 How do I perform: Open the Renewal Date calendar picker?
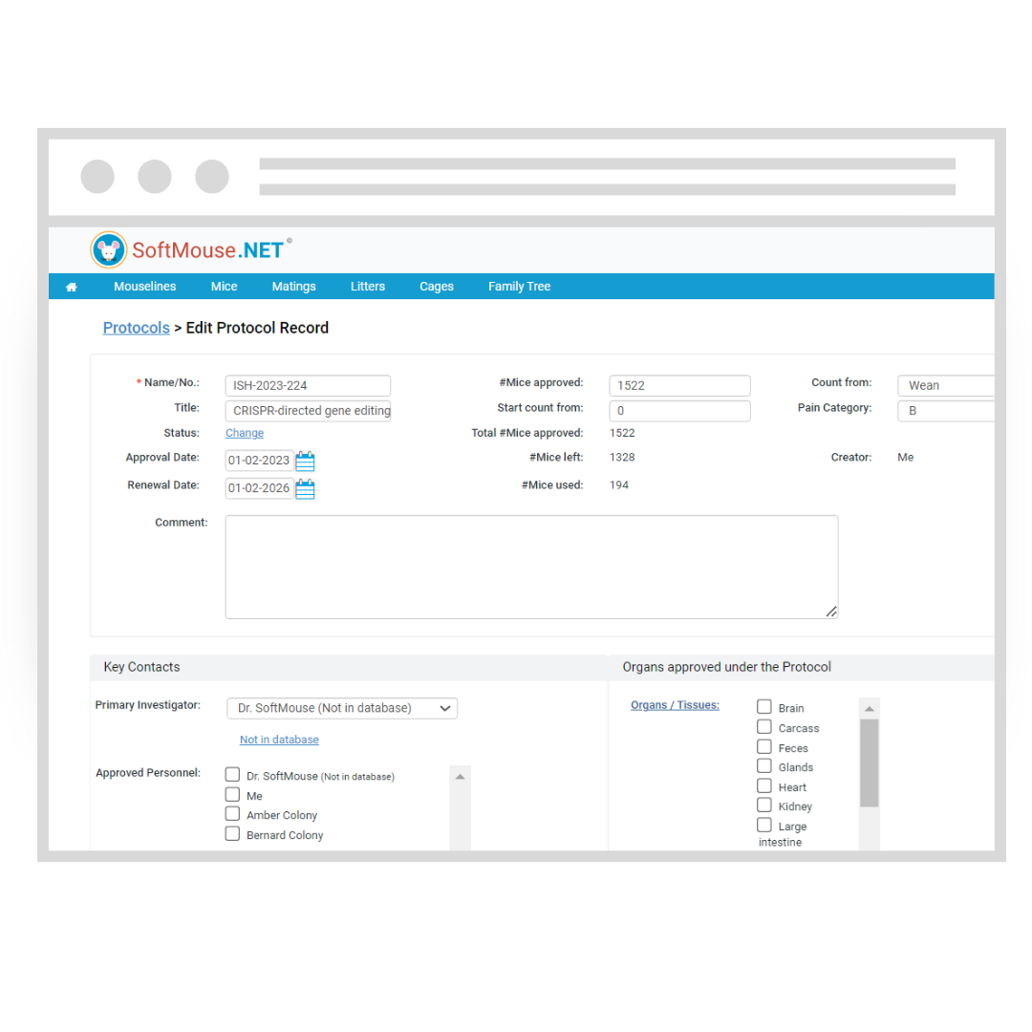(305, 488)
